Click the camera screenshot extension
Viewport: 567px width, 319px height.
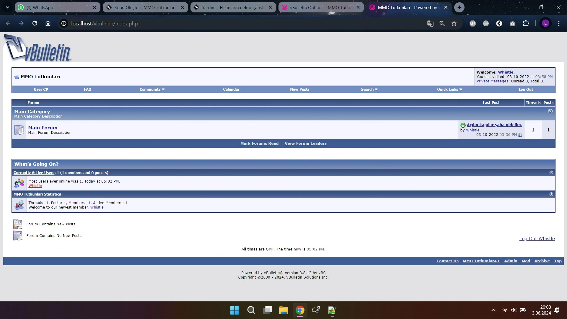pos(512,23)
